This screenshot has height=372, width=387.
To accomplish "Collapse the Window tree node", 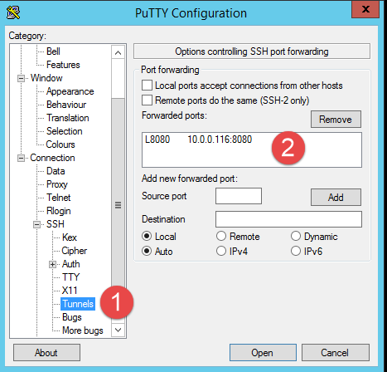I will 21,78.
